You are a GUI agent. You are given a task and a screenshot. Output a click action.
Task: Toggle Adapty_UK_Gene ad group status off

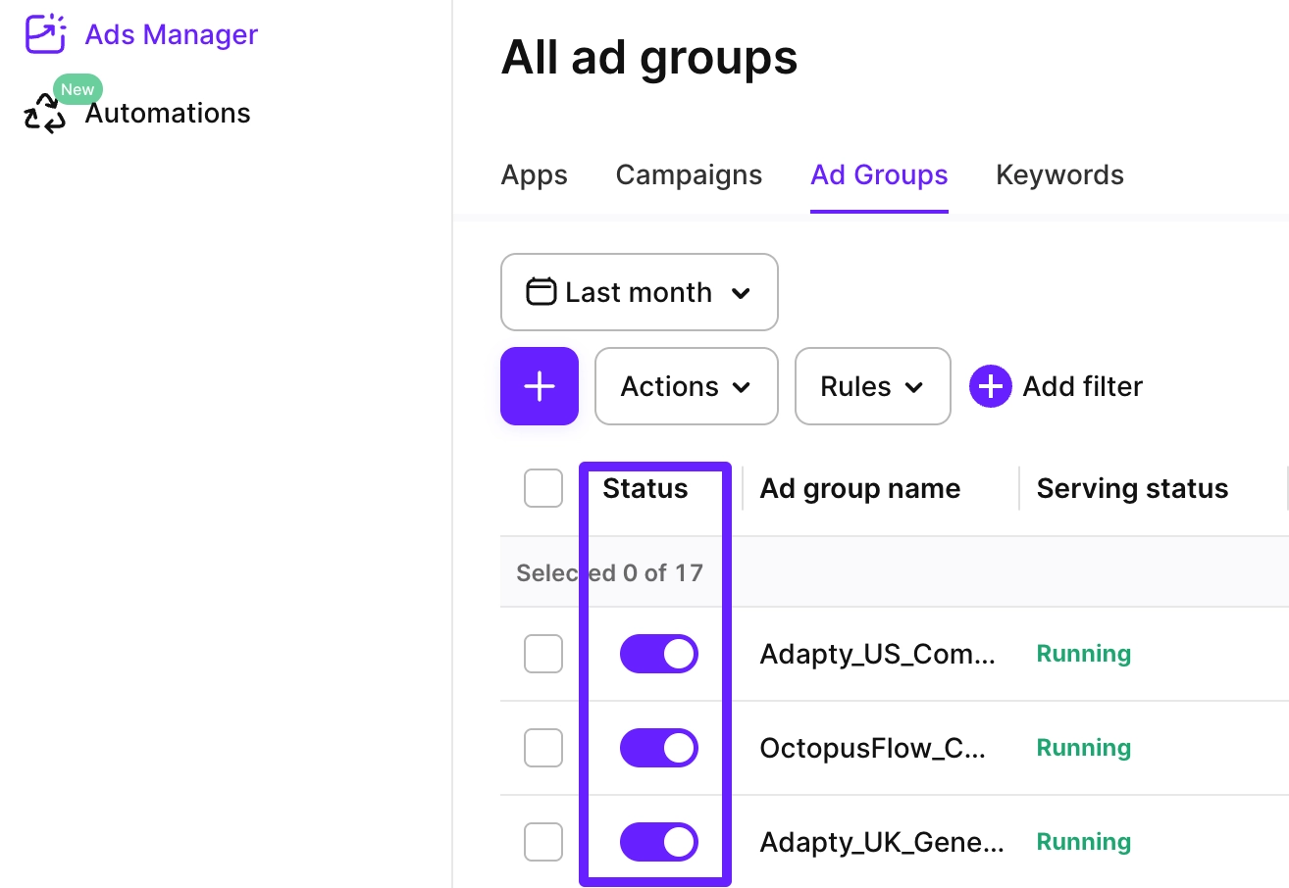point(658,841)
